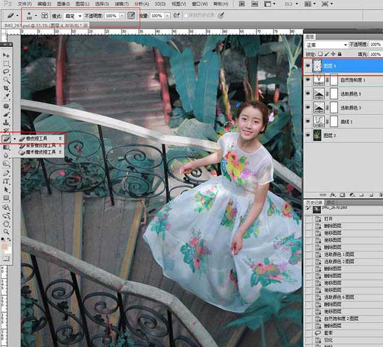Toggle Erase to History checkbox
383x347 pixels.
pos(186,16)
